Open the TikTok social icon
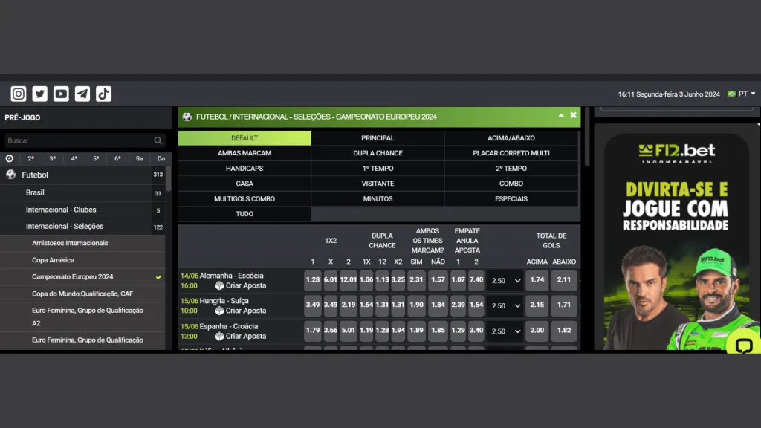Viewport: 761px width, 428px height. pyautogui.click(x=103, y=94)
